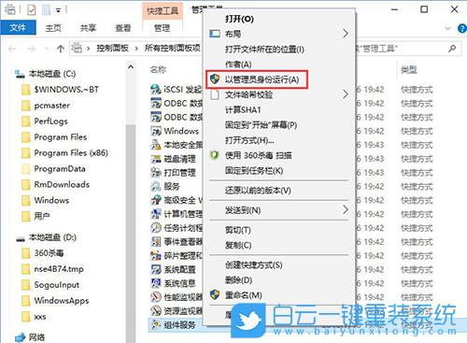Screen dimensions: 467x343
Task: Select the Windows memory shortcut icon
Action: click(156, 131)
